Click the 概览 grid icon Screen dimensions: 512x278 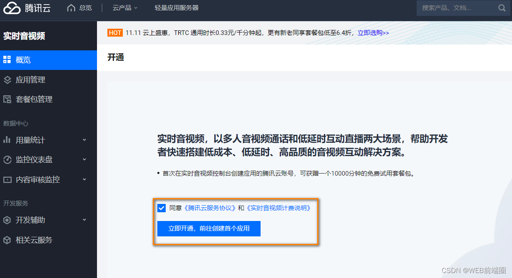pyautogui.click(x=7, y=60)
